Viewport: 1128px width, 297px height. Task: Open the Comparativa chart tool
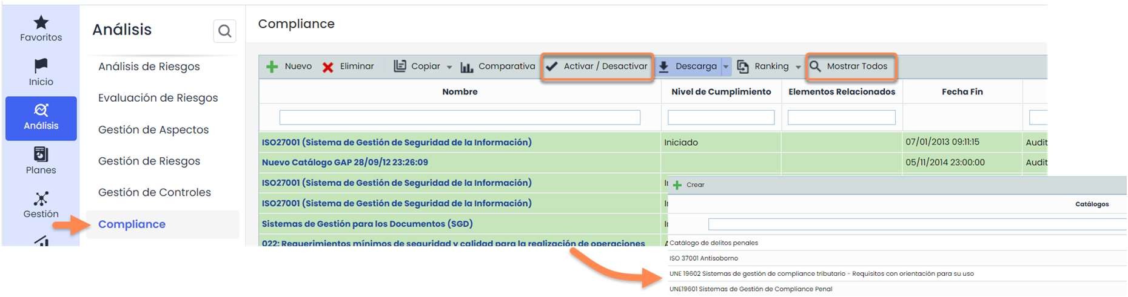[497, 67]
